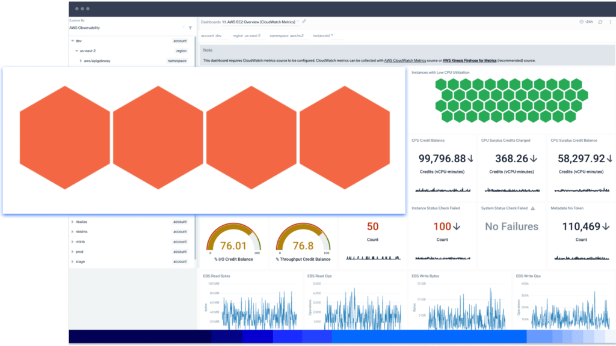The image size is (616, 346).
Task: Open the kebab menu beside the refresh icon
Action: [611, 22]
